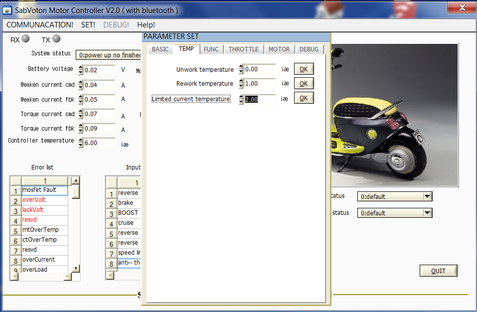Open the SET! menu
The image size is (477, 312).
pos(88,24)
